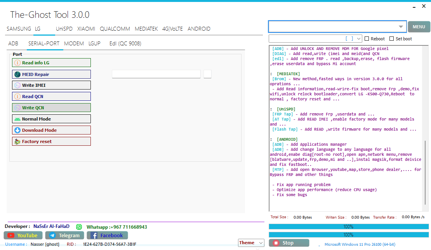Click the Read info LG icon
This screenshot has width=431, height=250.
pyautogui.click(x=17, y=63)
